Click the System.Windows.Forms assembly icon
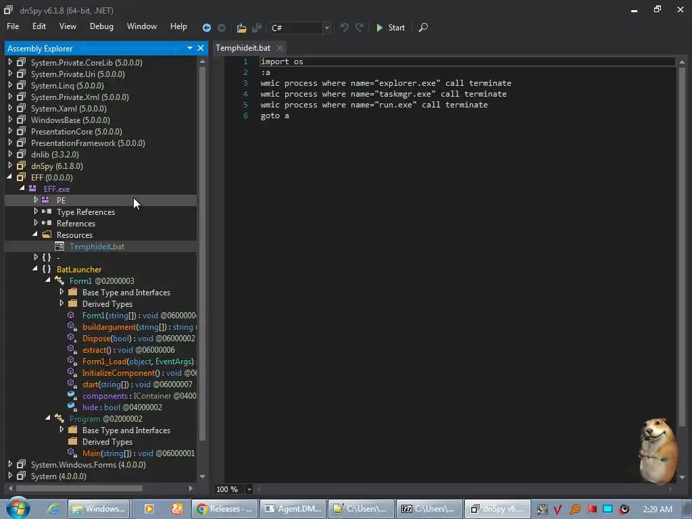The height and width of the screenshot is (519, 692). 21,464
